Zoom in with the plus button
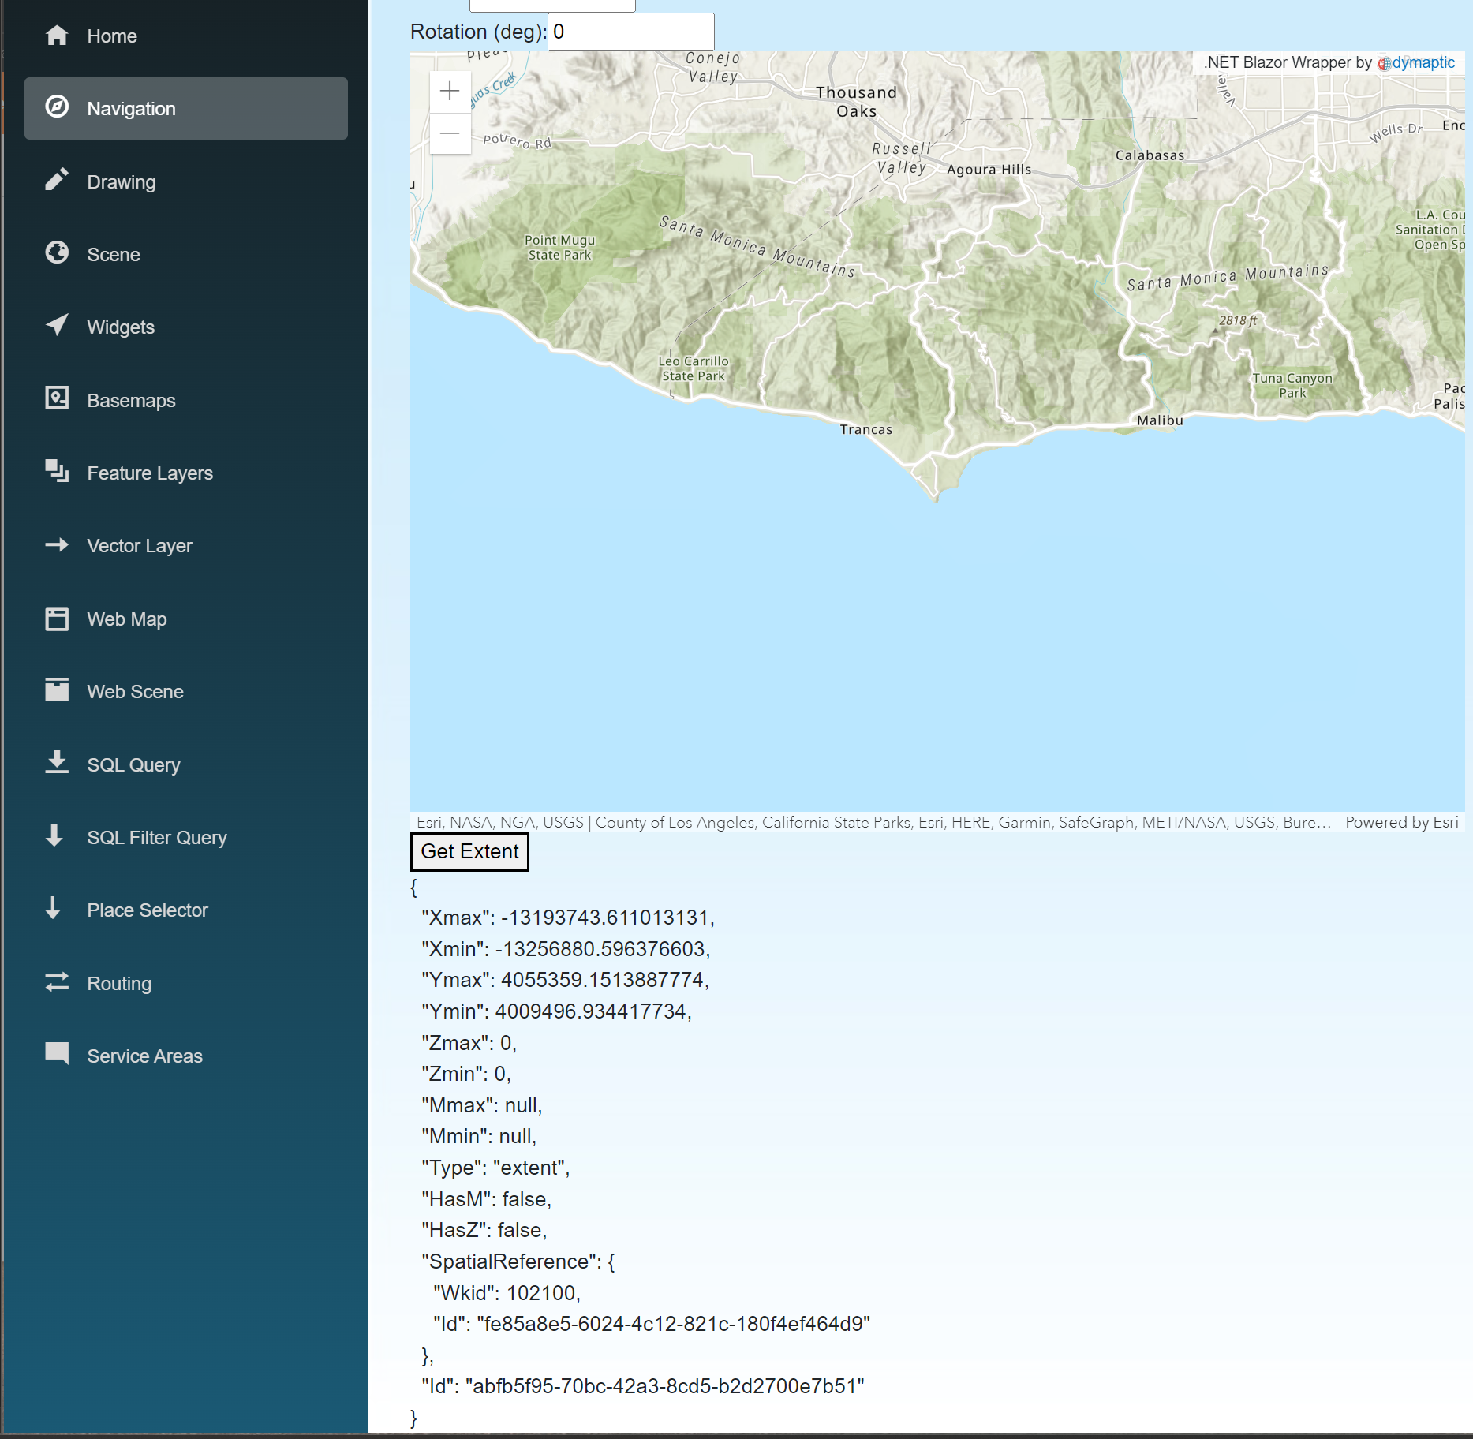The height and width of the screenshot is (1439, 1473). pos(450,91)
